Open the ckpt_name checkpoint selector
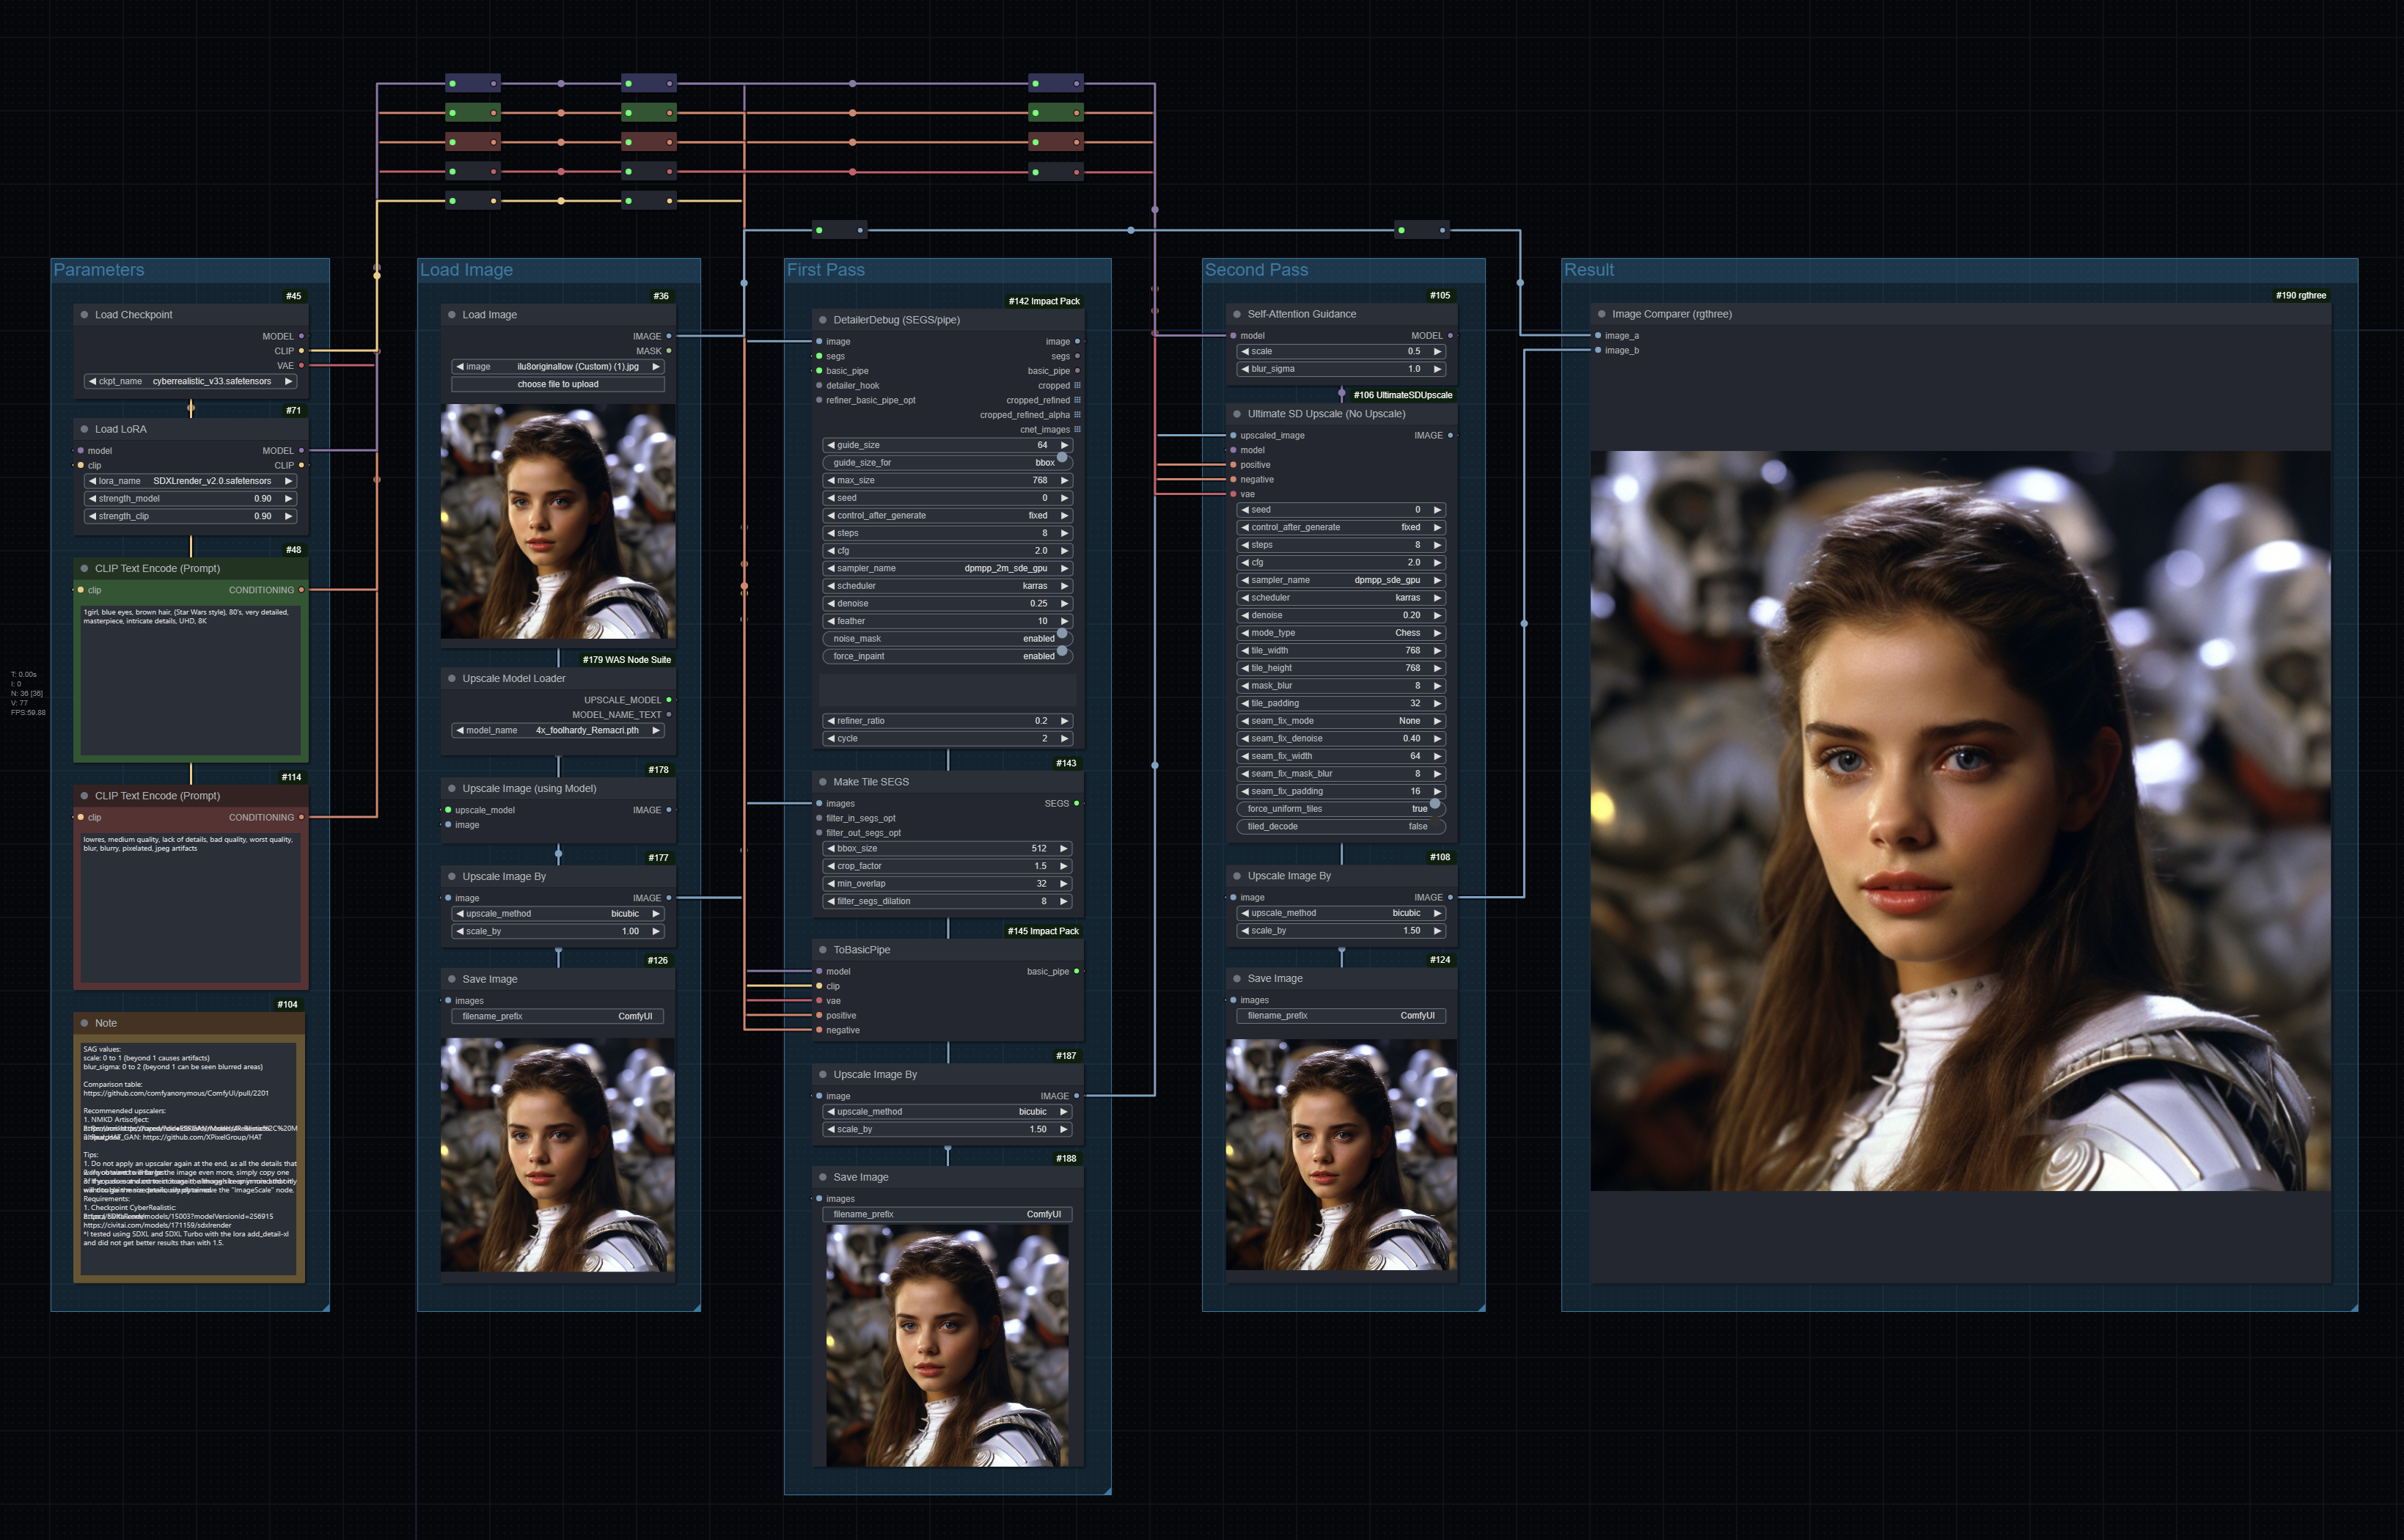This screenshot has height=1540, width=2404. pyautogui.click(x=190, y=381)
